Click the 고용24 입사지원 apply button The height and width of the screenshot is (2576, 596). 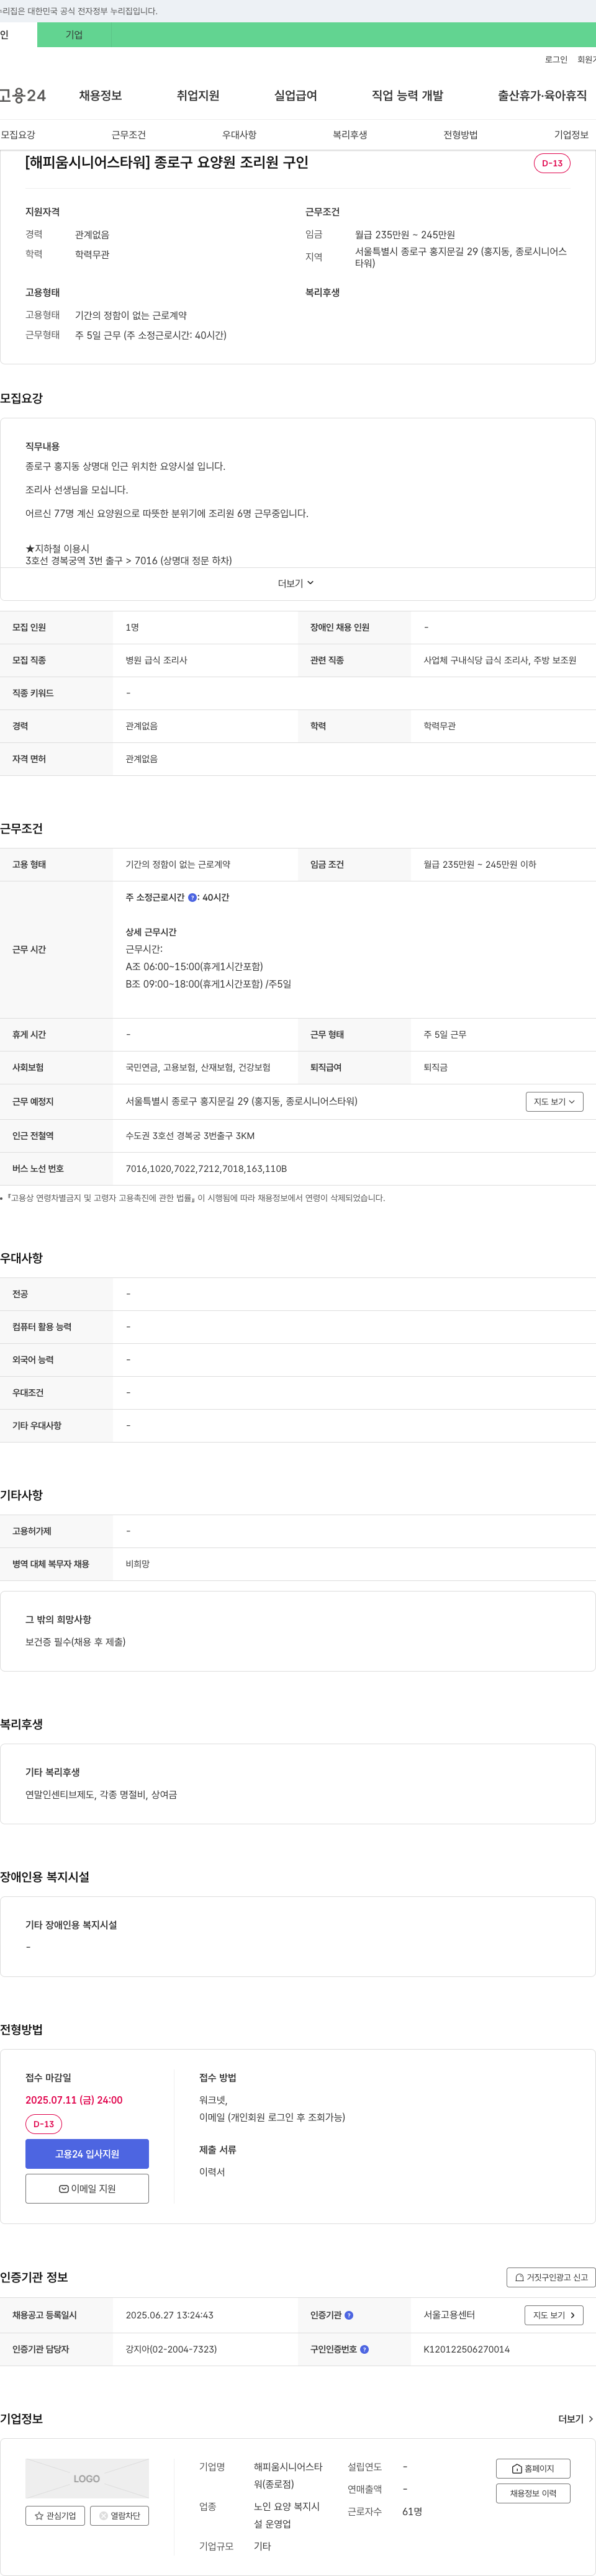(x=87, y=2154)
